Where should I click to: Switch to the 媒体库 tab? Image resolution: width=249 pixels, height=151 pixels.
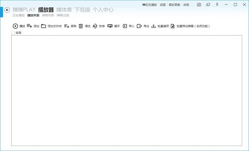(x=64, y=10)
